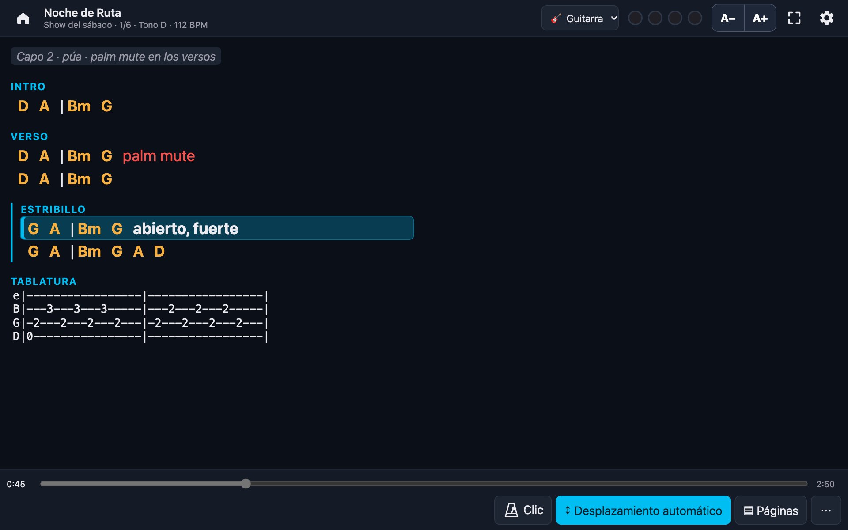The width and height of the screenshot is (848, 530).
Task: Open the Guitarra instrument dropdown
Action: pyautogui.click(x=580, y=18)
